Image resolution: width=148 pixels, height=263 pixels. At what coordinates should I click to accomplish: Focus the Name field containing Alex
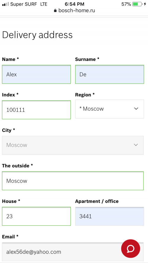(x=36, y=74)
